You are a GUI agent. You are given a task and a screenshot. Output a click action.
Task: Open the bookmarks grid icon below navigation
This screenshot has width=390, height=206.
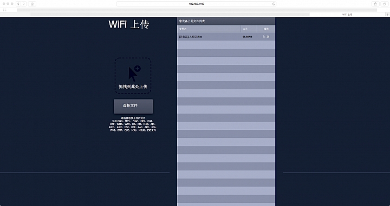(4, 10)
